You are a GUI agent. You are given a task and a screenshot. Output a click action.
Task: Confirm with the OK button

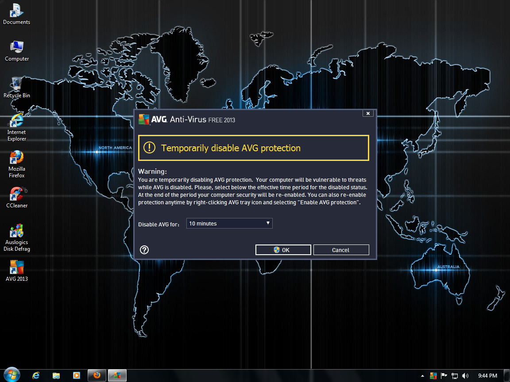[283, 250]
